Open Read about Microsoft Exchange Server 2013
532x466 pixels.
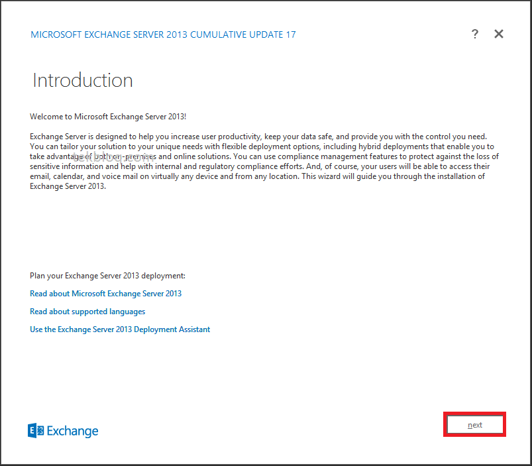105,294
